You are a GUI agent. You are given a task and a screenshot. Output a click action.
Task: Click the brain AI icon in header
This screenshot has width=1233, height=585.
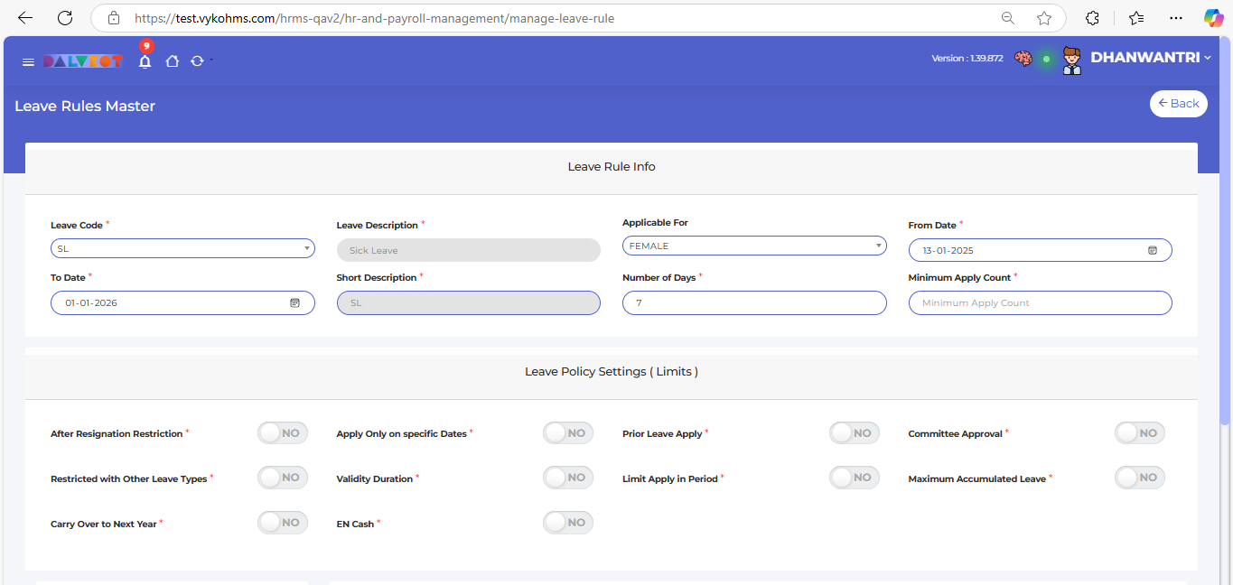point(1023,59)
